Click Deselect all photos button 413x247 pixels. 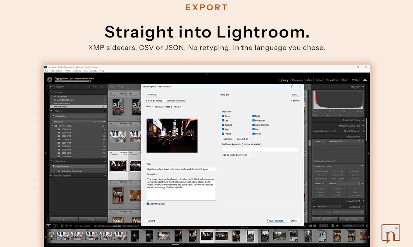pos(176,101)
